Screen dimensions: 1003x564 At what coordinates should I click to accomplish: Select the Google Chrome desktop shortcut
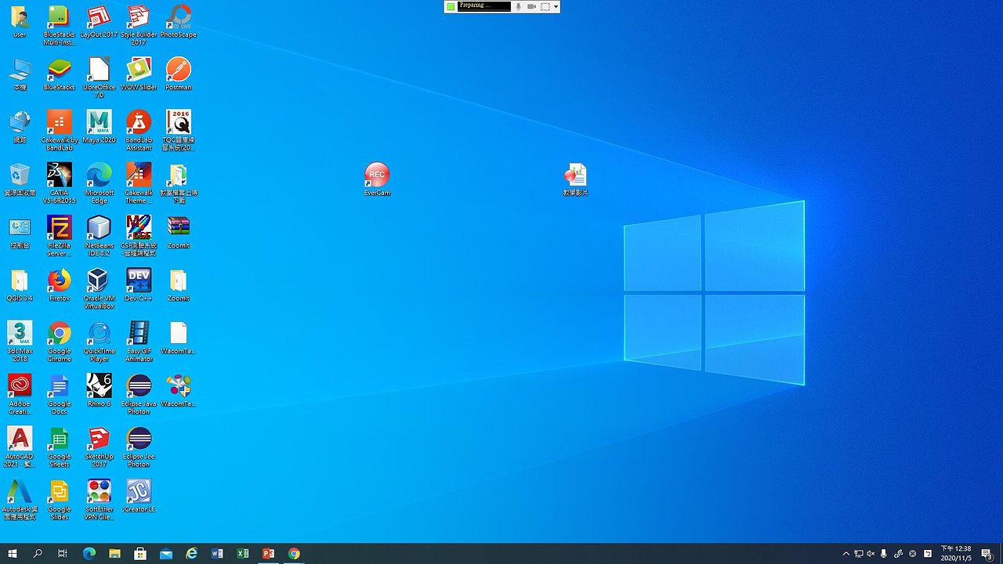60,341
